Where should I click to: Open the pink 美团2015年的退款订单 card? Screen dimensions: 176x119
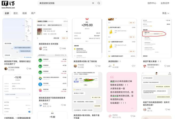(x=122, y=92)
